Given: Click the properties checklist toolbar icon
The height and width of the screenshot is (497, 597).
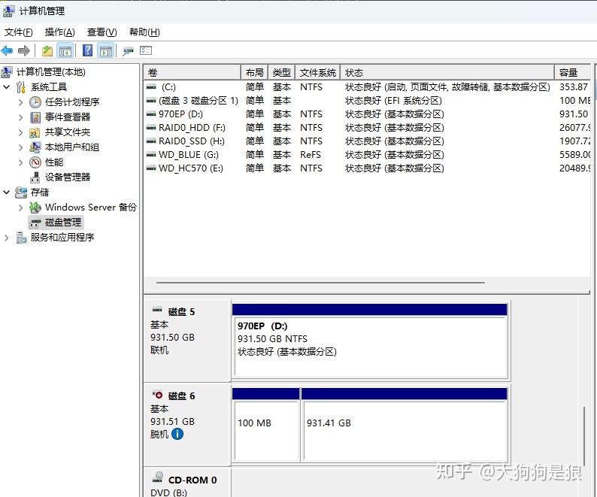Looking at the screenshot, I should [146, 50].
